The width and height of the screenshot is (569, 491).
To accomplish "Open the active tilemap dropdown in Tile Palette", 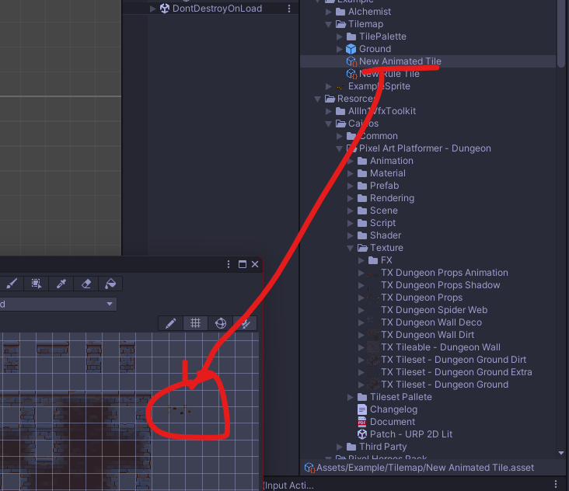I will click(x=58, y=304).
